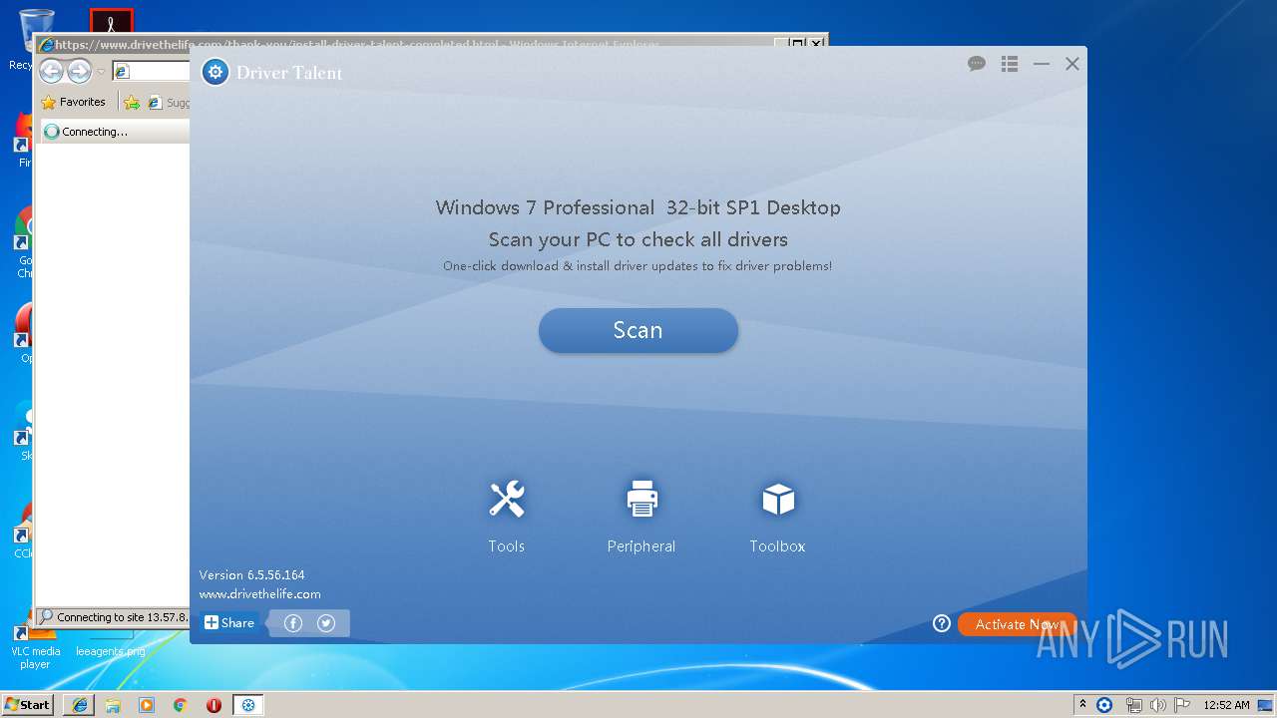Viewport: 1277px width, 718px height.
Task: Open the feedback chat bubble icon
Action: tap(977, 64)
